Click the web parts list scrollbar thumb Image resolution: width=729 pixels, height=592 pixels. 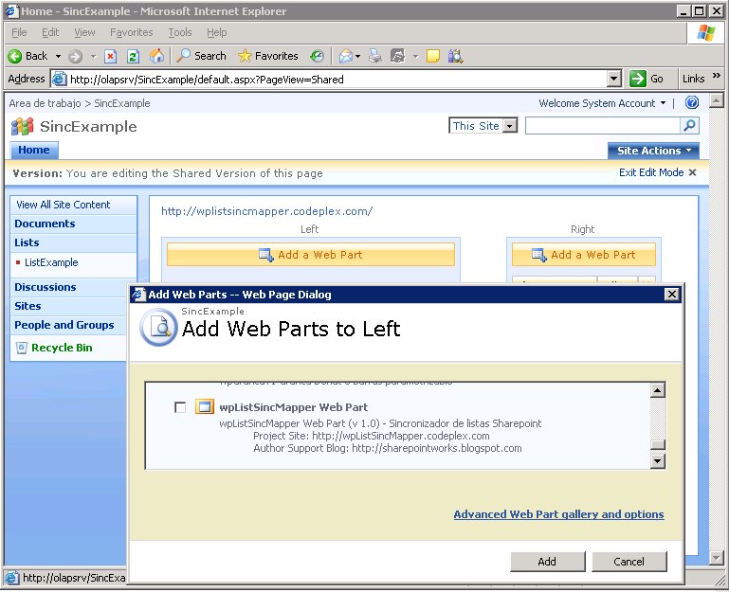(x=657, y=444)
